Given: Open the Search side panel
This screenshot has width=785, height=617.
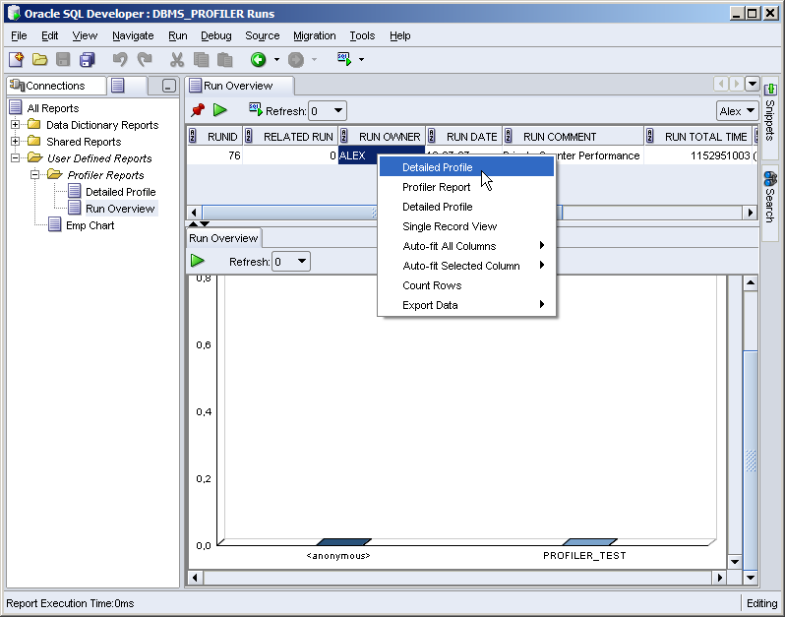Looking at the screenshot, I should [x=770, y=197].
